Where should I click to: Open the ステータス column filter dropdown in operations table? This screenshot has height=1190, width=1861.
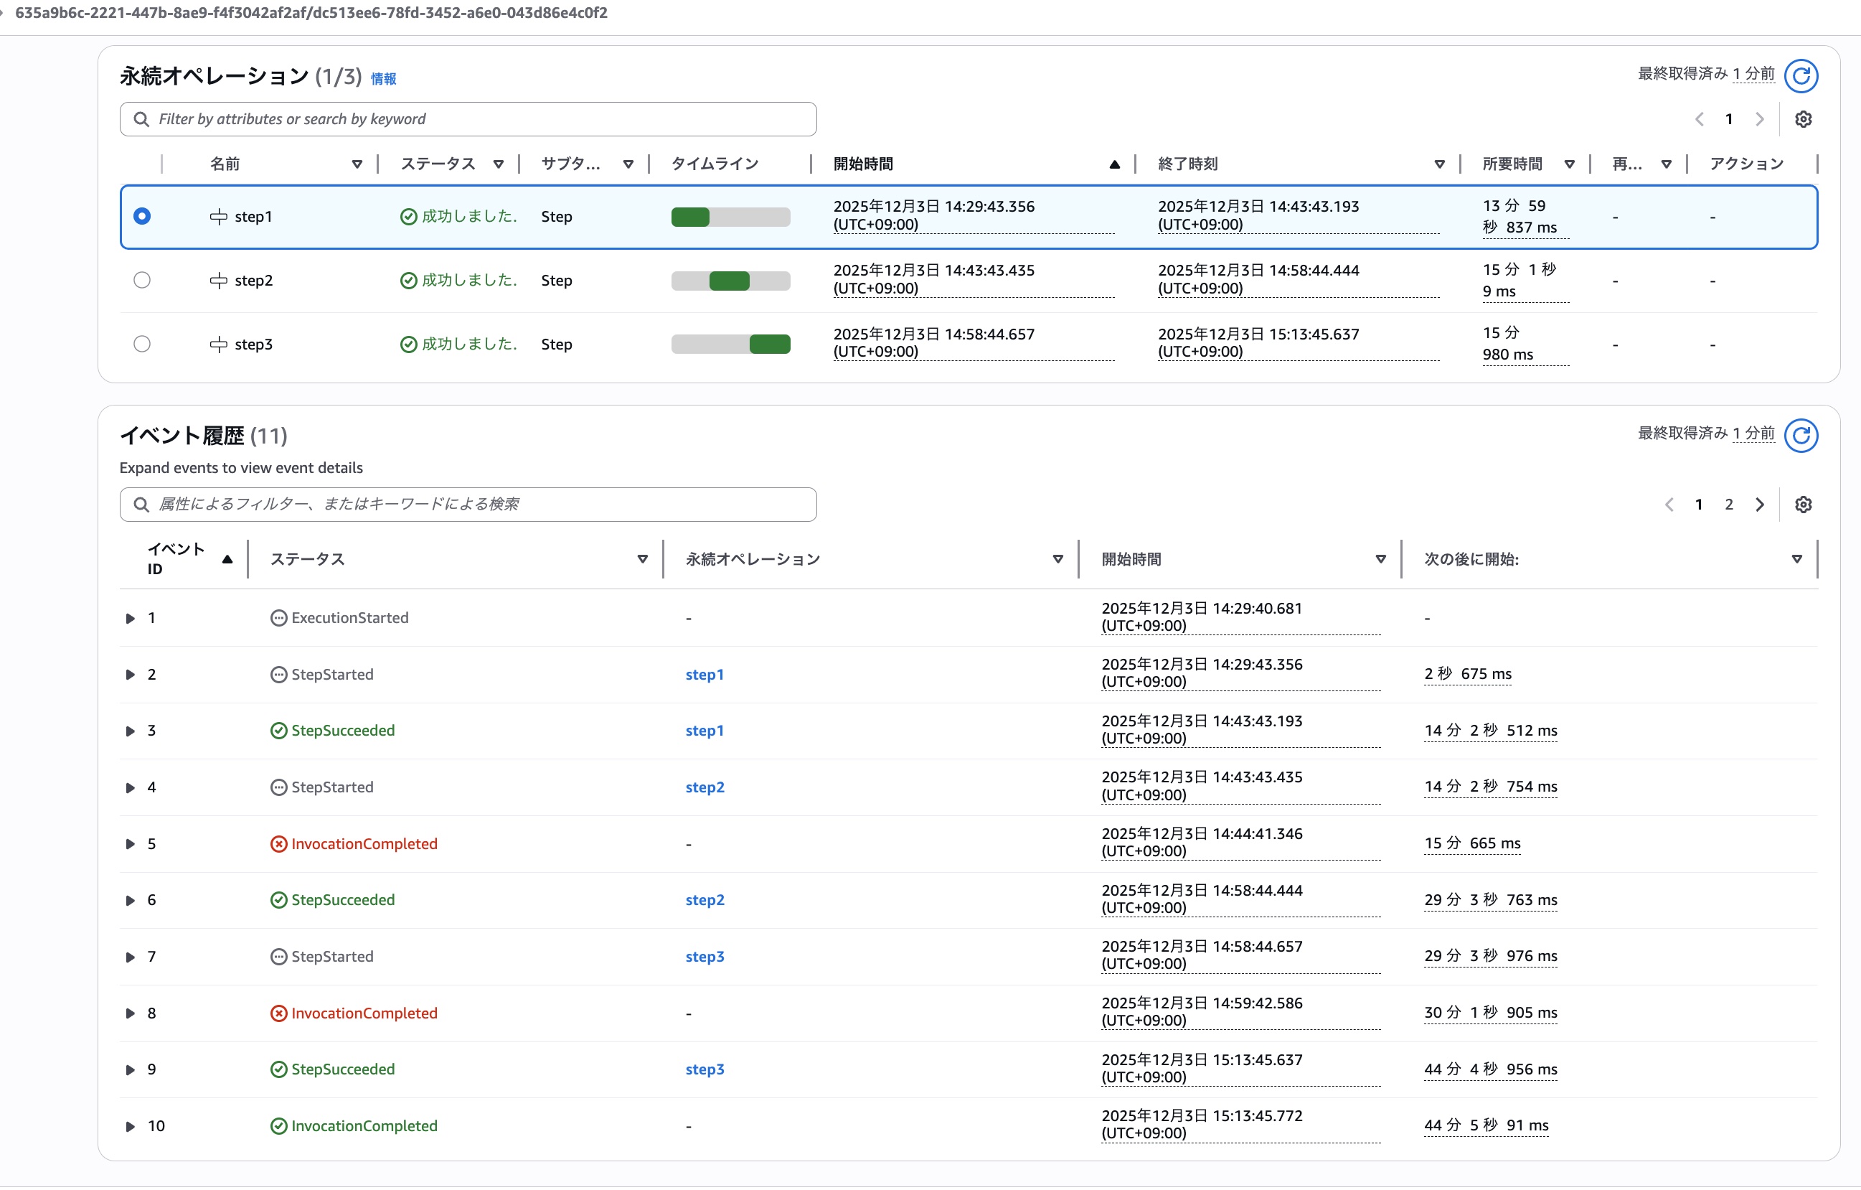click(499, 164)
